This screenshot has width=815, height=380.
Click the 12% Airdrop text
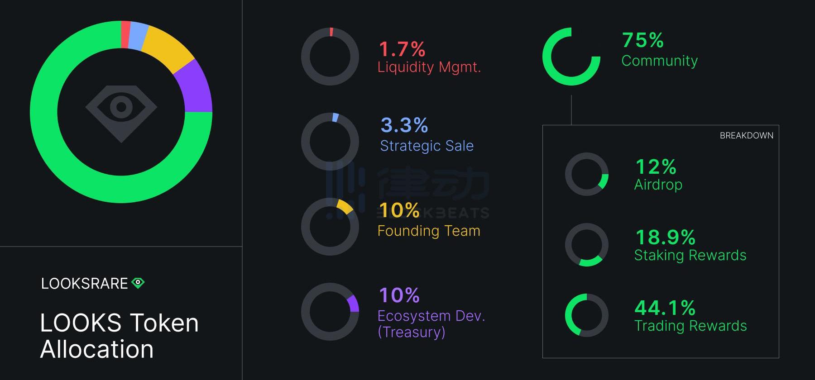click(x=658, y=175)
